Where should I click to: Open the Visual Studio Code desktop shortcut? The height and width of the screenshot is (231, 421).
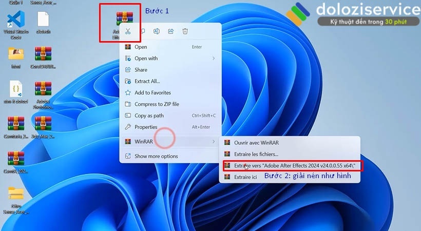click(16, 20)
